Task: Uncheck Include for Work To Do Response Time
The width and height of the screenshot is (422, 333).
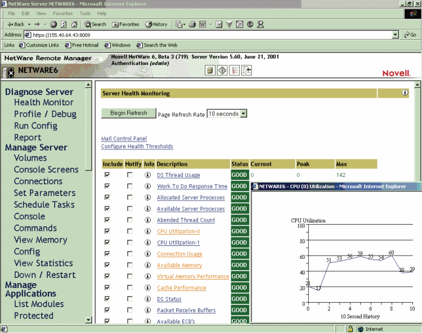Action: pos(107,186)
